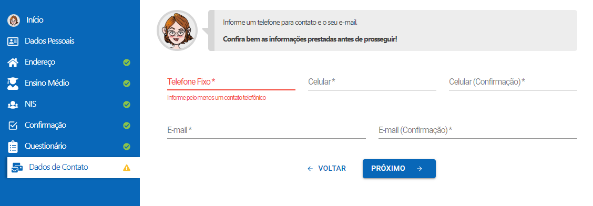Click the Dados de Contato envelope icon
593x206 pixels.
(17, 168)
